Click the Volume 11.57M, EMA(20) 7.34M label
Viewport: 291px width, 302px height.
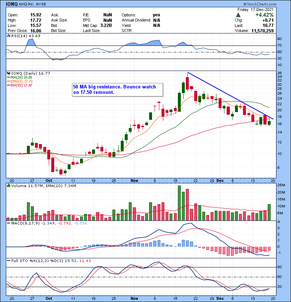point(44,186)
